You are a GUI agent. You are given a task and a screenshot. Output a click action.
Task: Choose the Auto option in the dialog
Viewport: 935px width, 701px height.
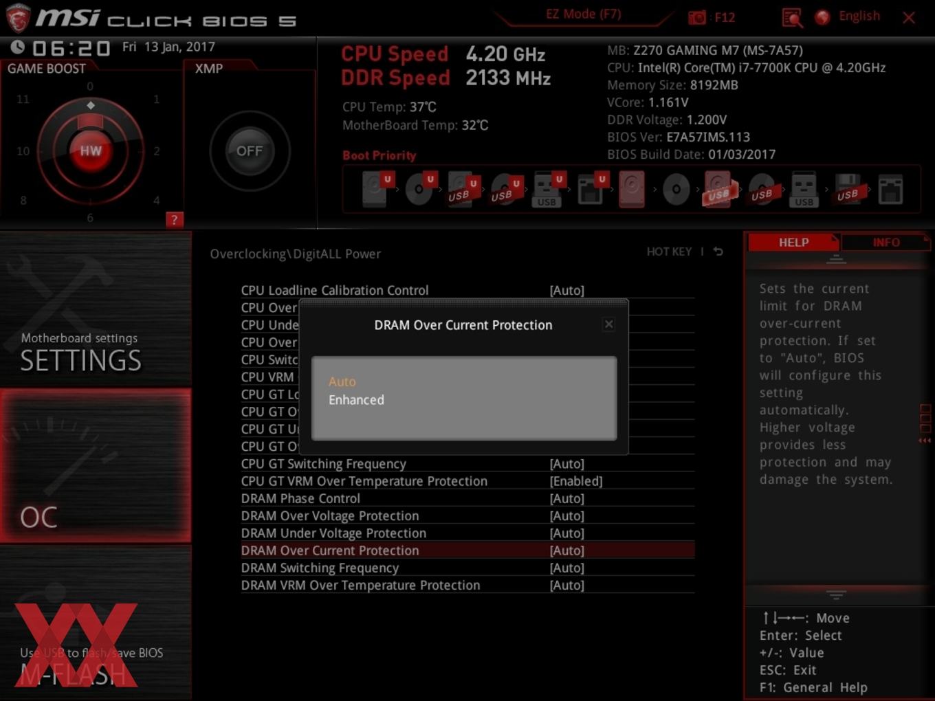click(342, 381)
